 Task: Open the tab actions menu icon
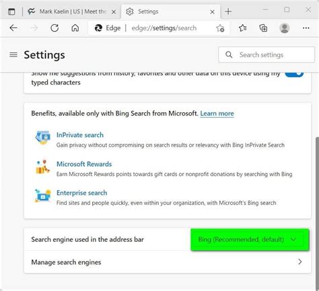click(x=11, y=11)
